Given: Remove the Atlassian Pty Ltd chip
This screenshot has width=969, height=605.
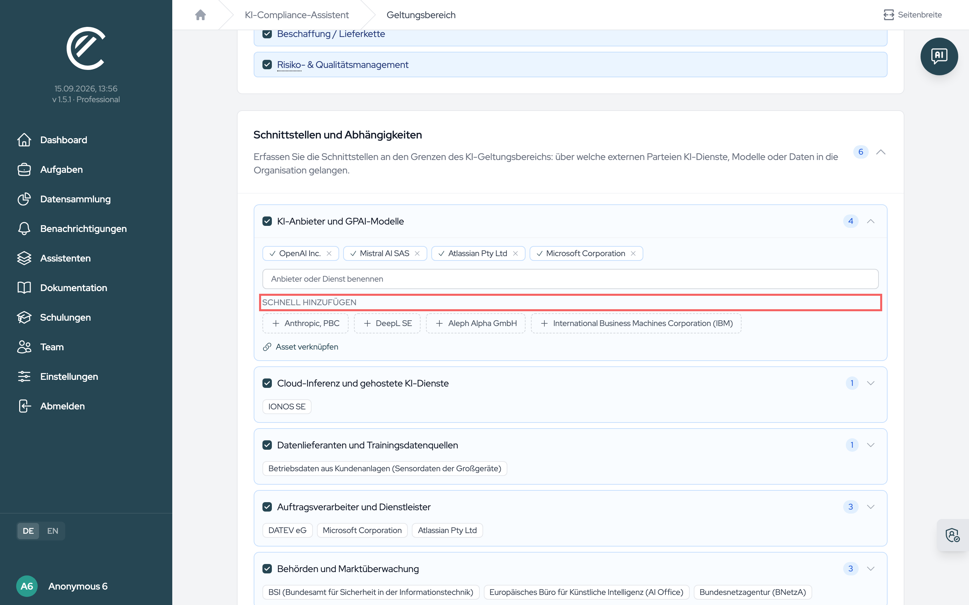Looking at the screenshot, I should (515, 253).
